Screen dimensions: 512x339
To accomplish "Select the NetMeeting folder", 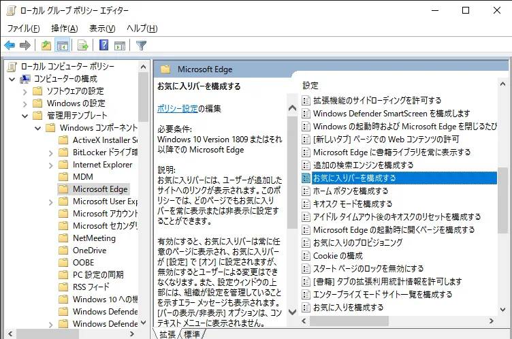I will coord(94,238).
